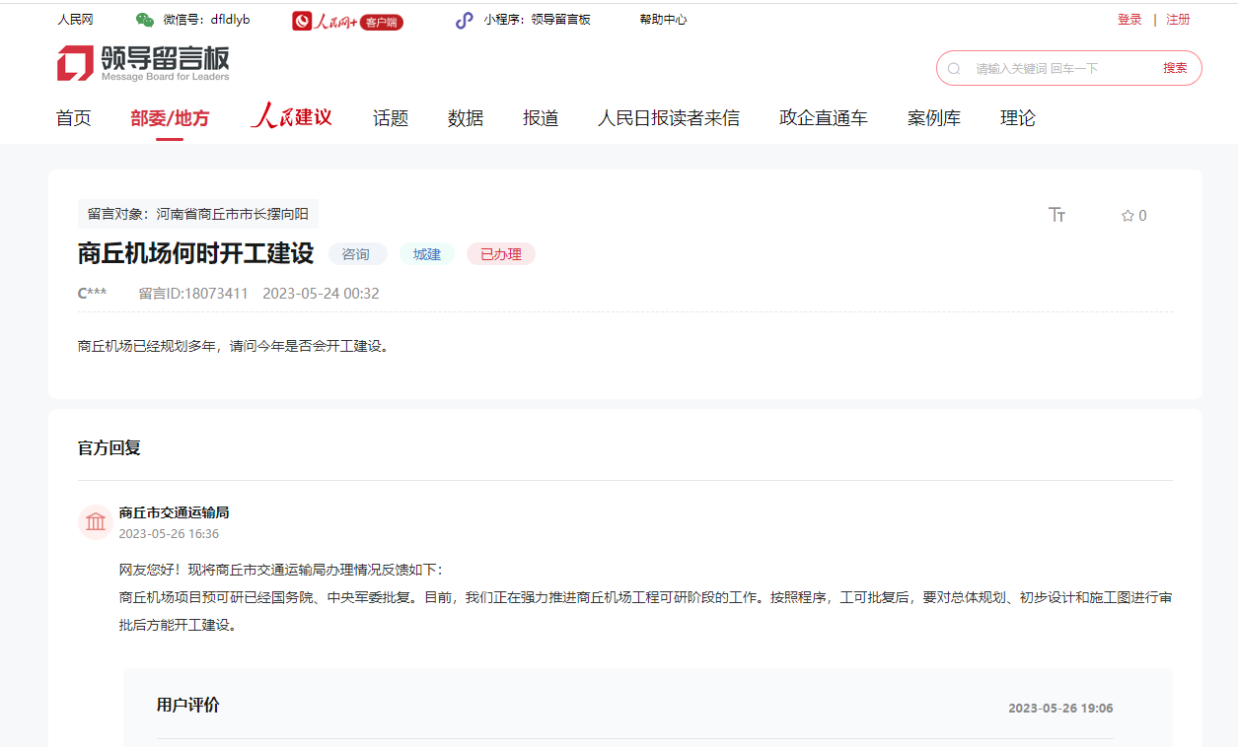
Task: Click 留言ID:18073411 text
Action: [193, 294]
